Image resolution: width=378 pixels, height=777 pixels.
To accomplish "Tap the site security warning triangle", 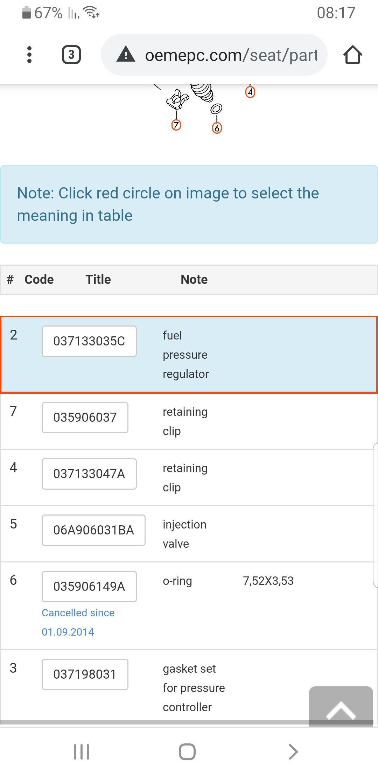I will (x=126, y=54).
